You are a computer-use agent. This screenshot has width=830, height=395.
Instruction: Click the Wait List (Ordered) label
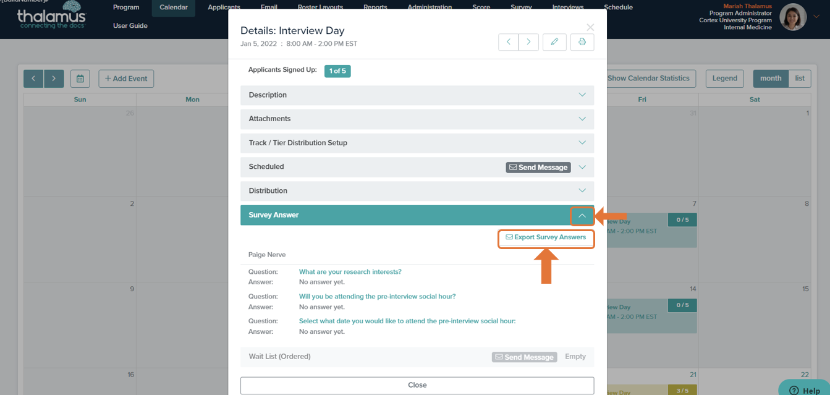(279, 357)
